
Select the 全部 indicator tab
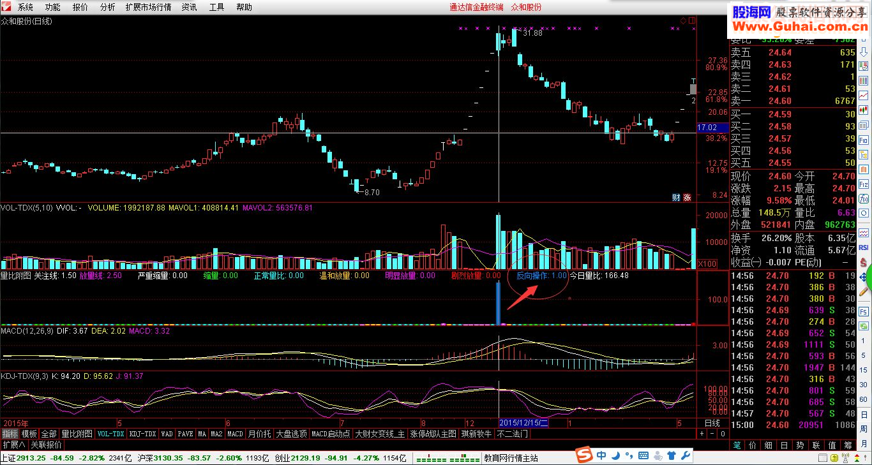click(x=49, y=434)
